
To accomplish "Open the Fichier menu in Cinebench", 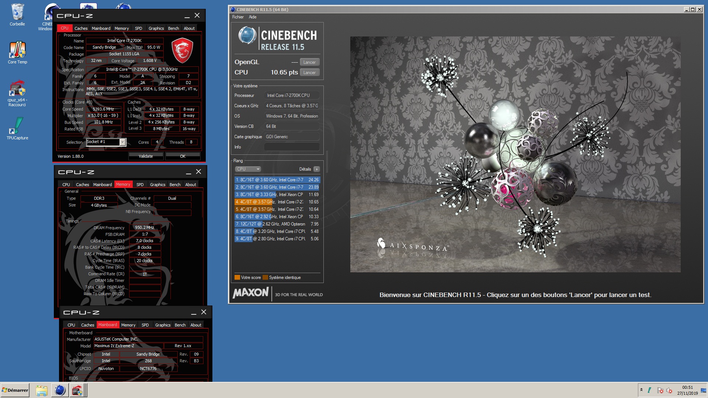I will pos(238,17).
